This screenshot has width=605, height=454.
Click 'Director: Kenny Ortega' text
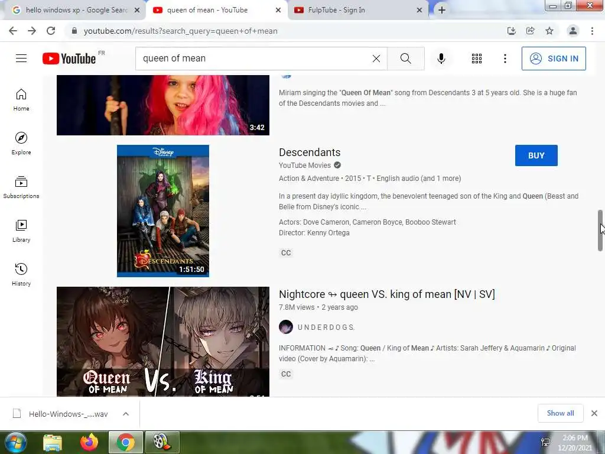click(x=314, y=233)
